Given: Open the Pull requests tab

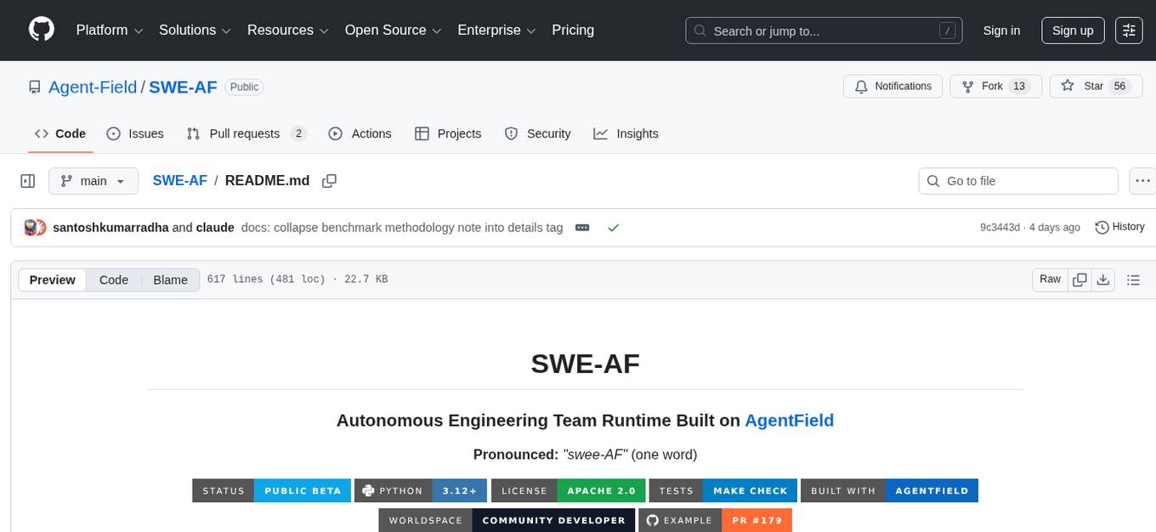Looking at the screenshot, I should tap(245, 133).
